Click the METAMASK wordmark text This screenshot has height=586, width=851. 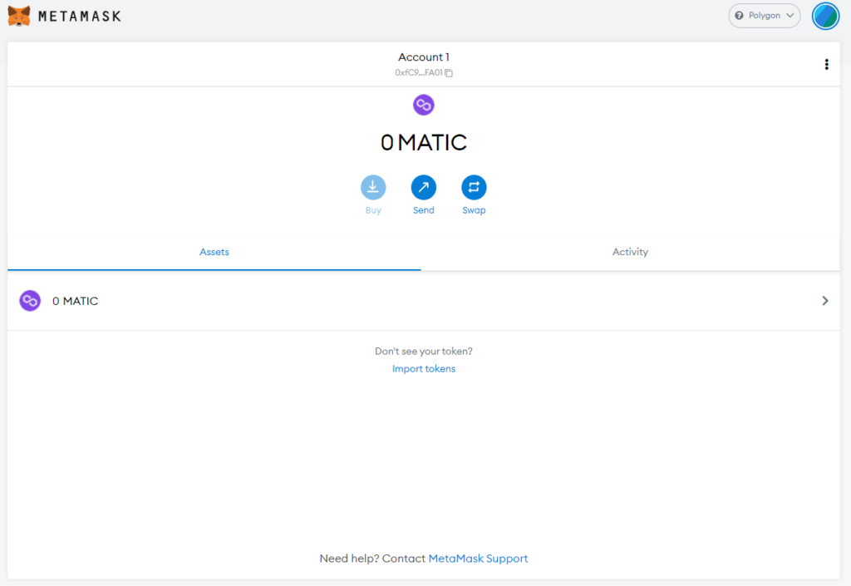80,17
